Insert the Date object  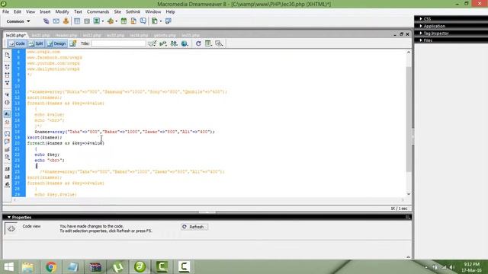coord(124,21)
